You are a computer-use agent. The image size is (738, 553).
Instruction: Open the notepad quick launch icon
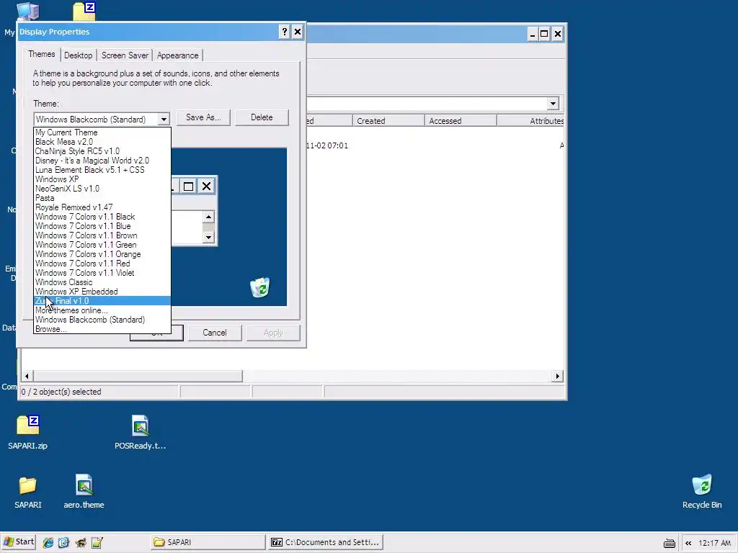(97, 542)
